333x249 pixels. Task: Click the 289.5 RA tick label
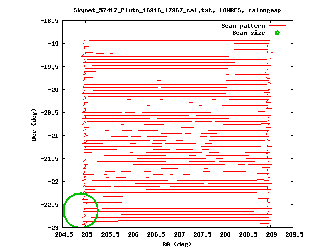pyautogui.click(x=294, y=234)
